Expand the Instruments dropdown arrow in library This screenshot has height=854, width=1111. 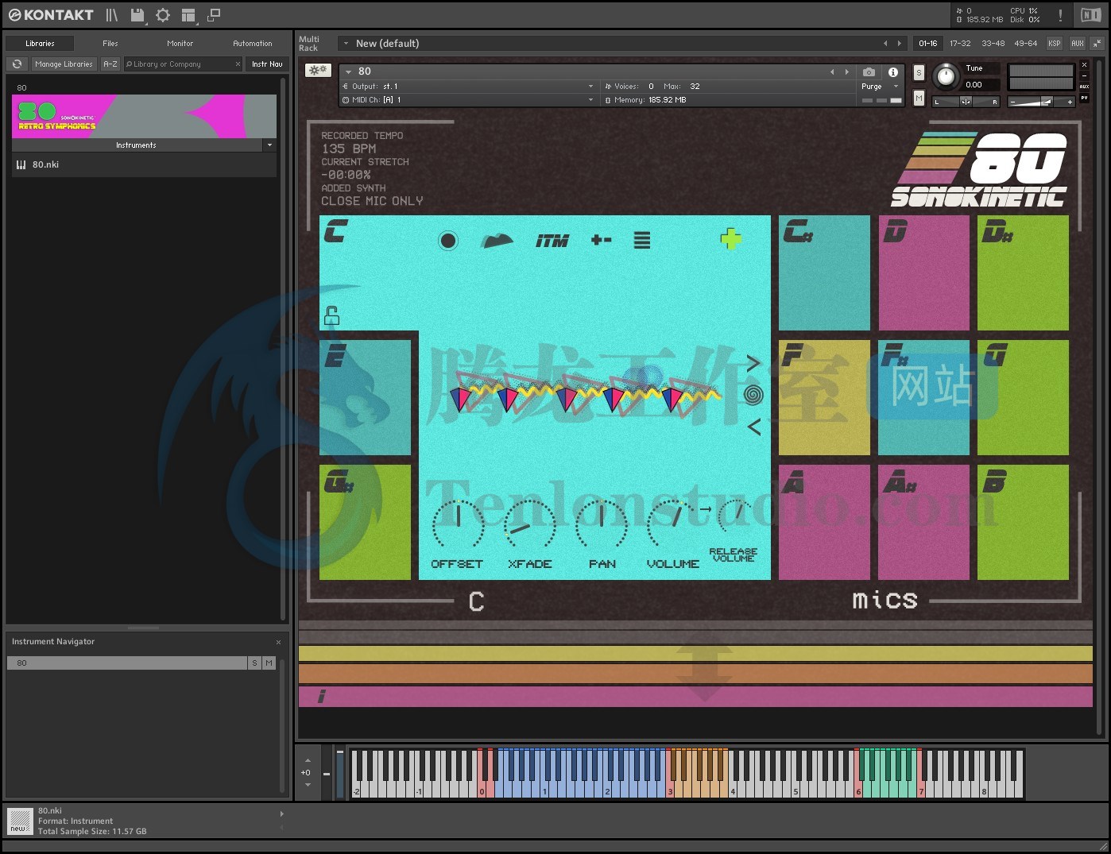[x=269, y=145]
